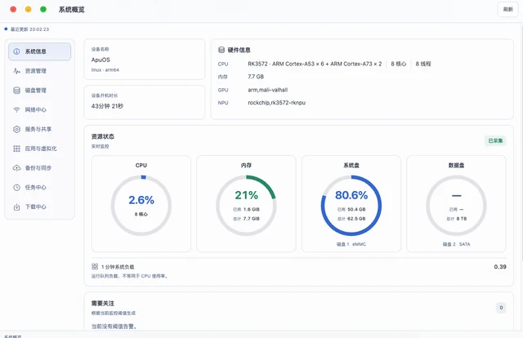Viewport: 523px width, 338px height.
Task: Click the CPU usage ring gauge
Action: (141, 206)
